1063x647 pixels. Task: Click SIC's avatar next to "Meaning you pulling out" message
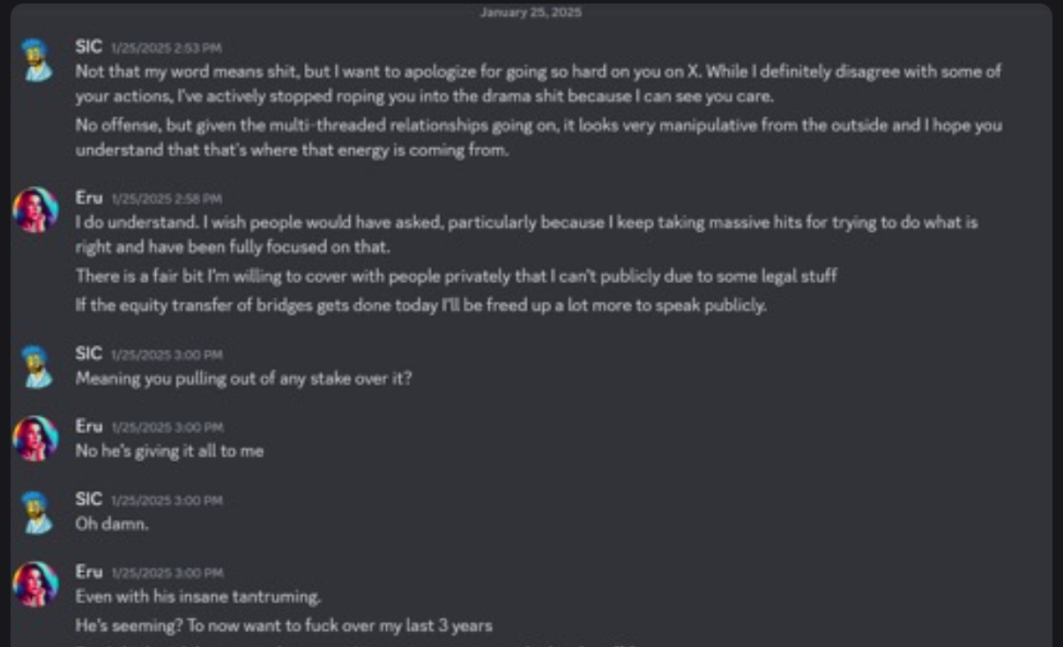(x=36, y=367)
